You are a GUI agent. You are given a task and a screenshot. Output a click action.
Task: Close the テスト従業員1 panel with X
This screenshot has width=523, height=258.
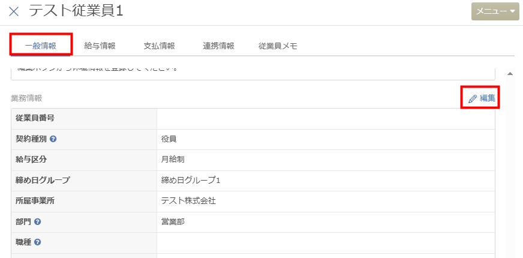(x=14, y=11)
